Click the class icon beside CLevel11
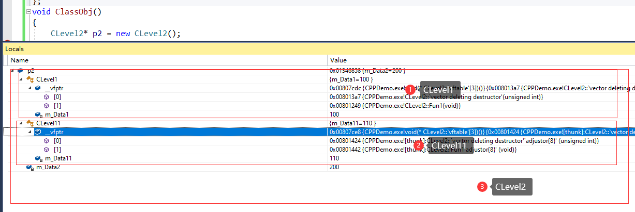This screenshot has width=635, height=212. pos(29,123)
